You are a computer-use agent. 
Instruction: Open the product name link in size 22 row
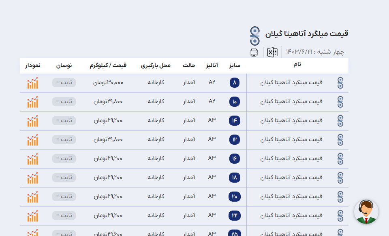point(291,215)
